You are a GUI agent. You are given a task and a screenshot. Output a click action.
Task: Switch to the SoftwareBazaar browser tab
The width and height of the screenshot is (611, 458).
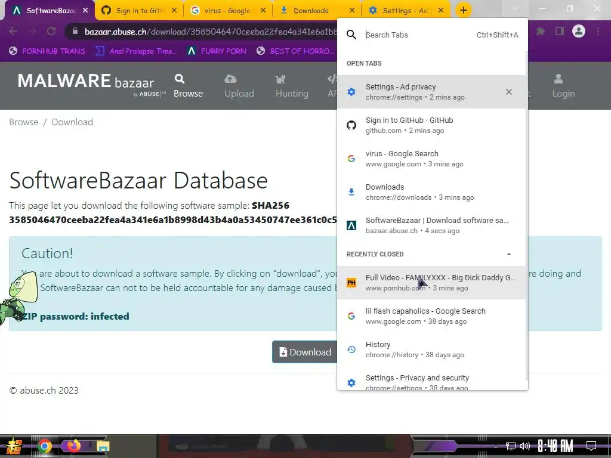coord(50,11)
